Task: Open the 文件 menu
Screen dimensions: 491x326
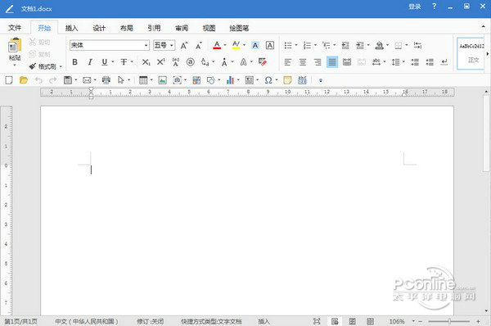Action: pos(15,28)
